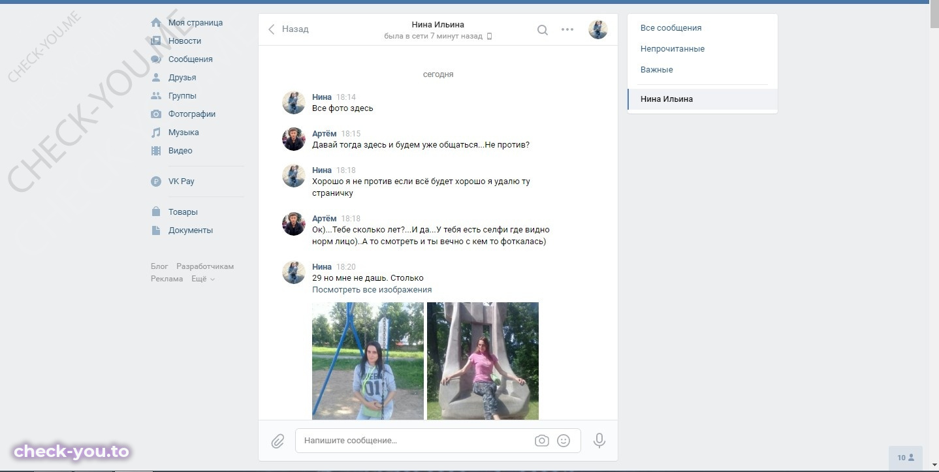Click Посмотреть все изображения link
The height and width of the screenshot is (472, 939).
tap(372, 290)
